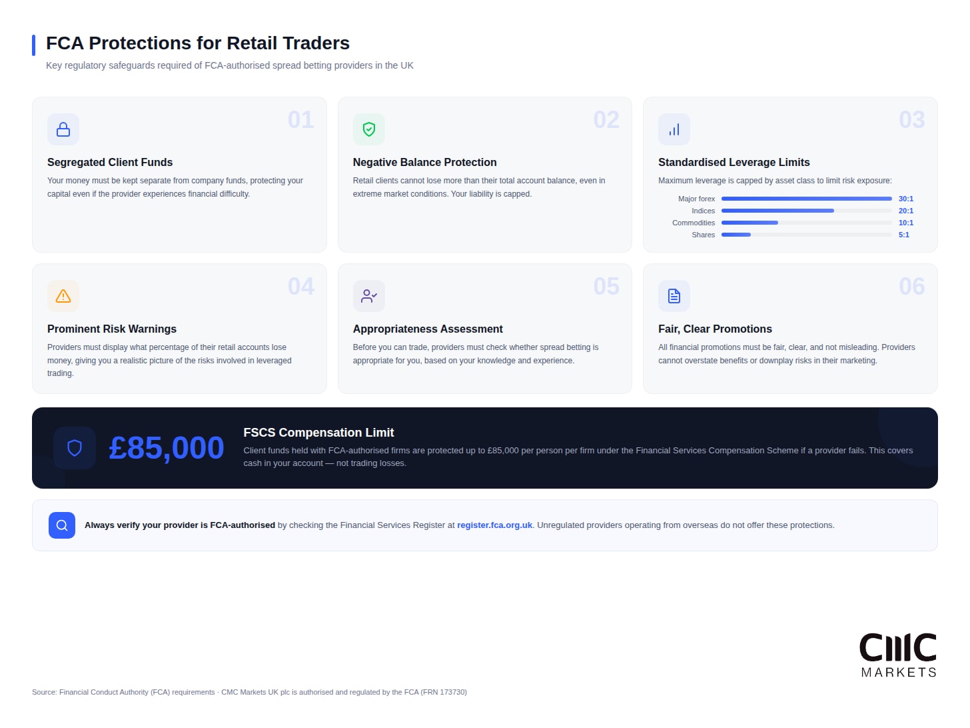Click the Standardised Leverage Limits heading
This screenshot has height=728, width=970.
733,162
